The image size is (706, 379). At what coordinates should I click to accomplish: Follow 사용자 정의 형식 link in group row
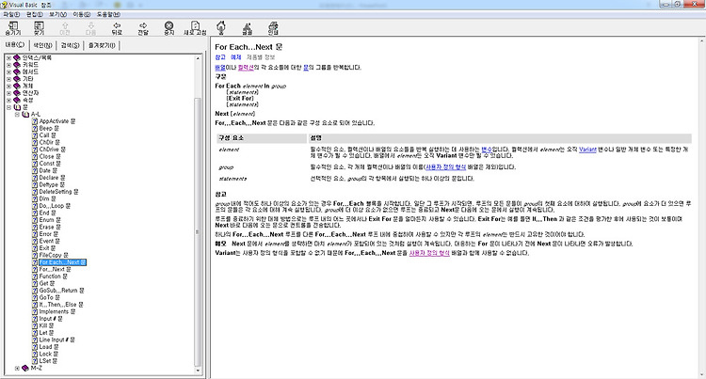point(446,166)
